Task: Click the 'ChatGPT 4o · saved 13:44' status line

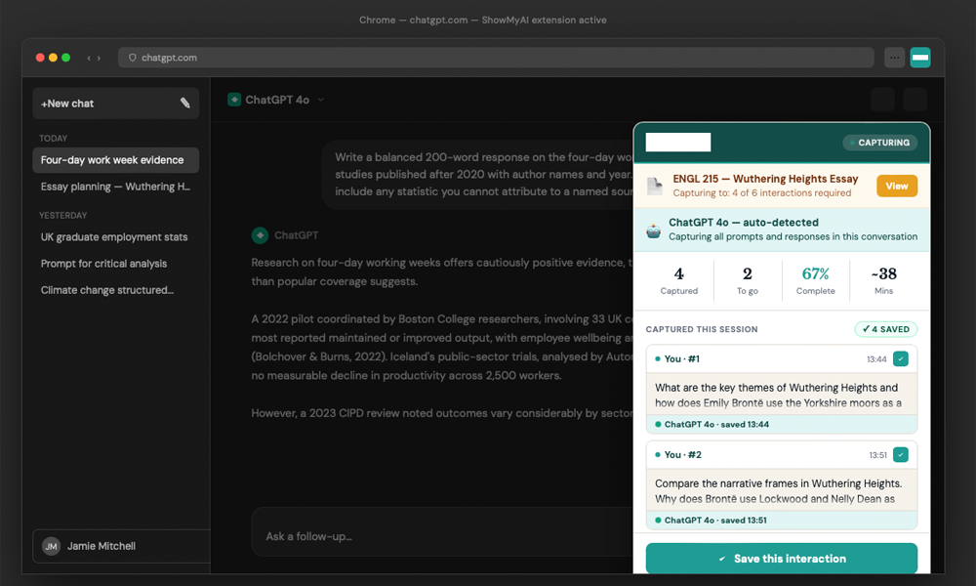Action: point(715,424)
